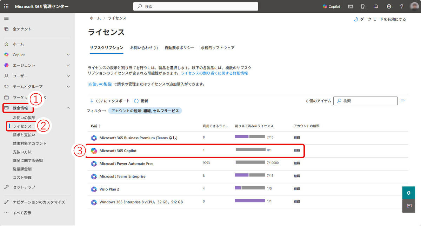
Task: Open the app launcher waffle icon
Action: coord(6,6)
